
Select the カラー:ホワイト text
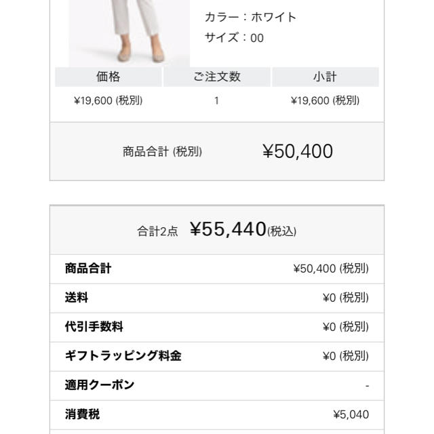[250, 17]
